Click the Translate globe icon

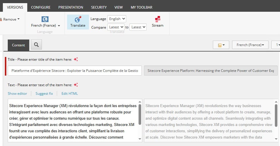[x=78, y=20]
